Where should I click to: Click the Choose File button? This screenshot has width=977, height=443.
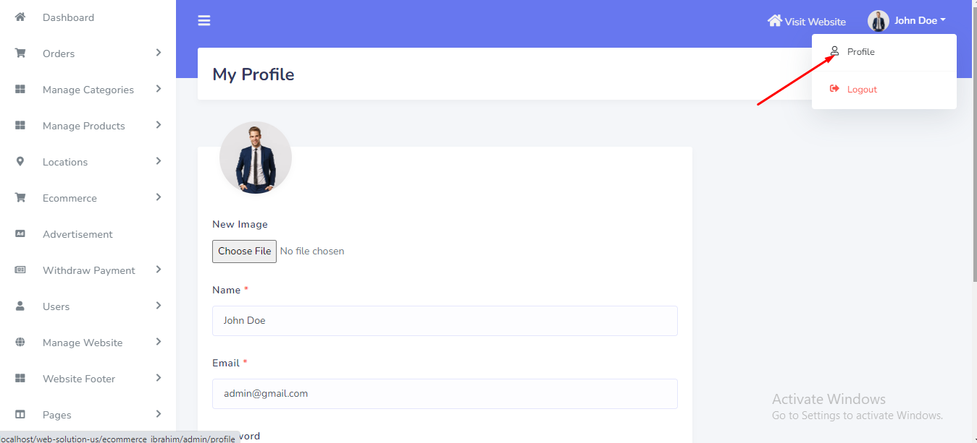pyautogui.click(x=244, y=251)
